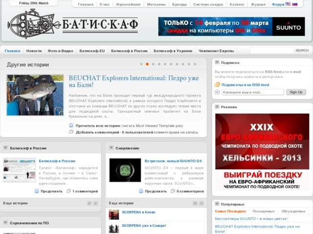Viewport: 313px width, 234px height.
Task: Open Магазины in top menu
Action: pos(156,4)
